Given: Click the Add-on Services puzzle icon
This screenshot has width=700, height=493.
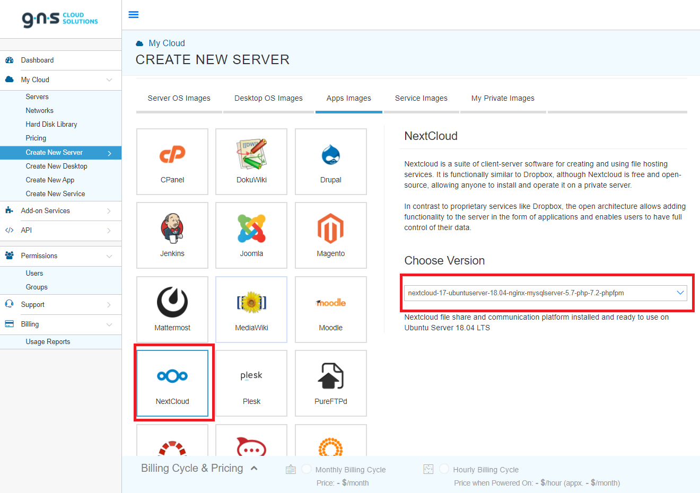Looking at the screenshot, I should tap(9, 210).
